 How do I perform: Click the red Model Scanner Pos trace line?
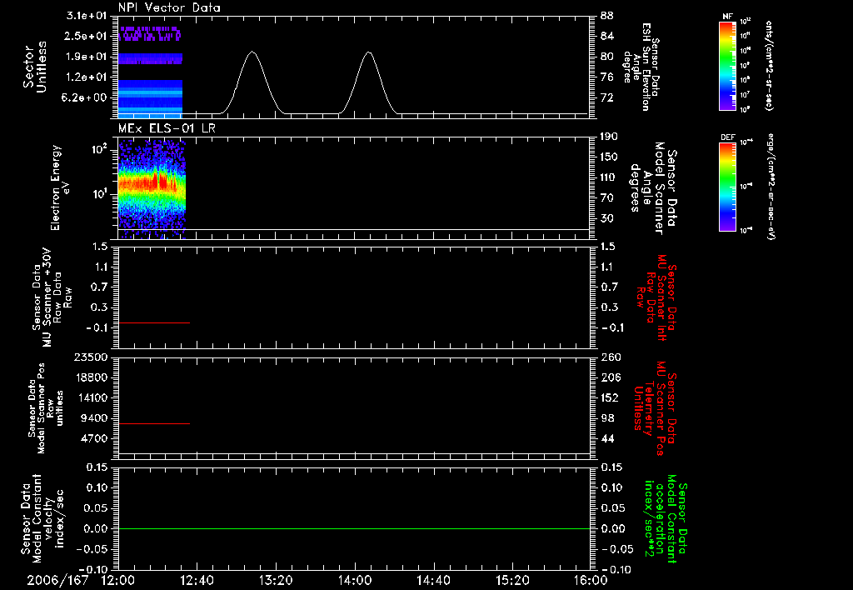click(154, 423)
